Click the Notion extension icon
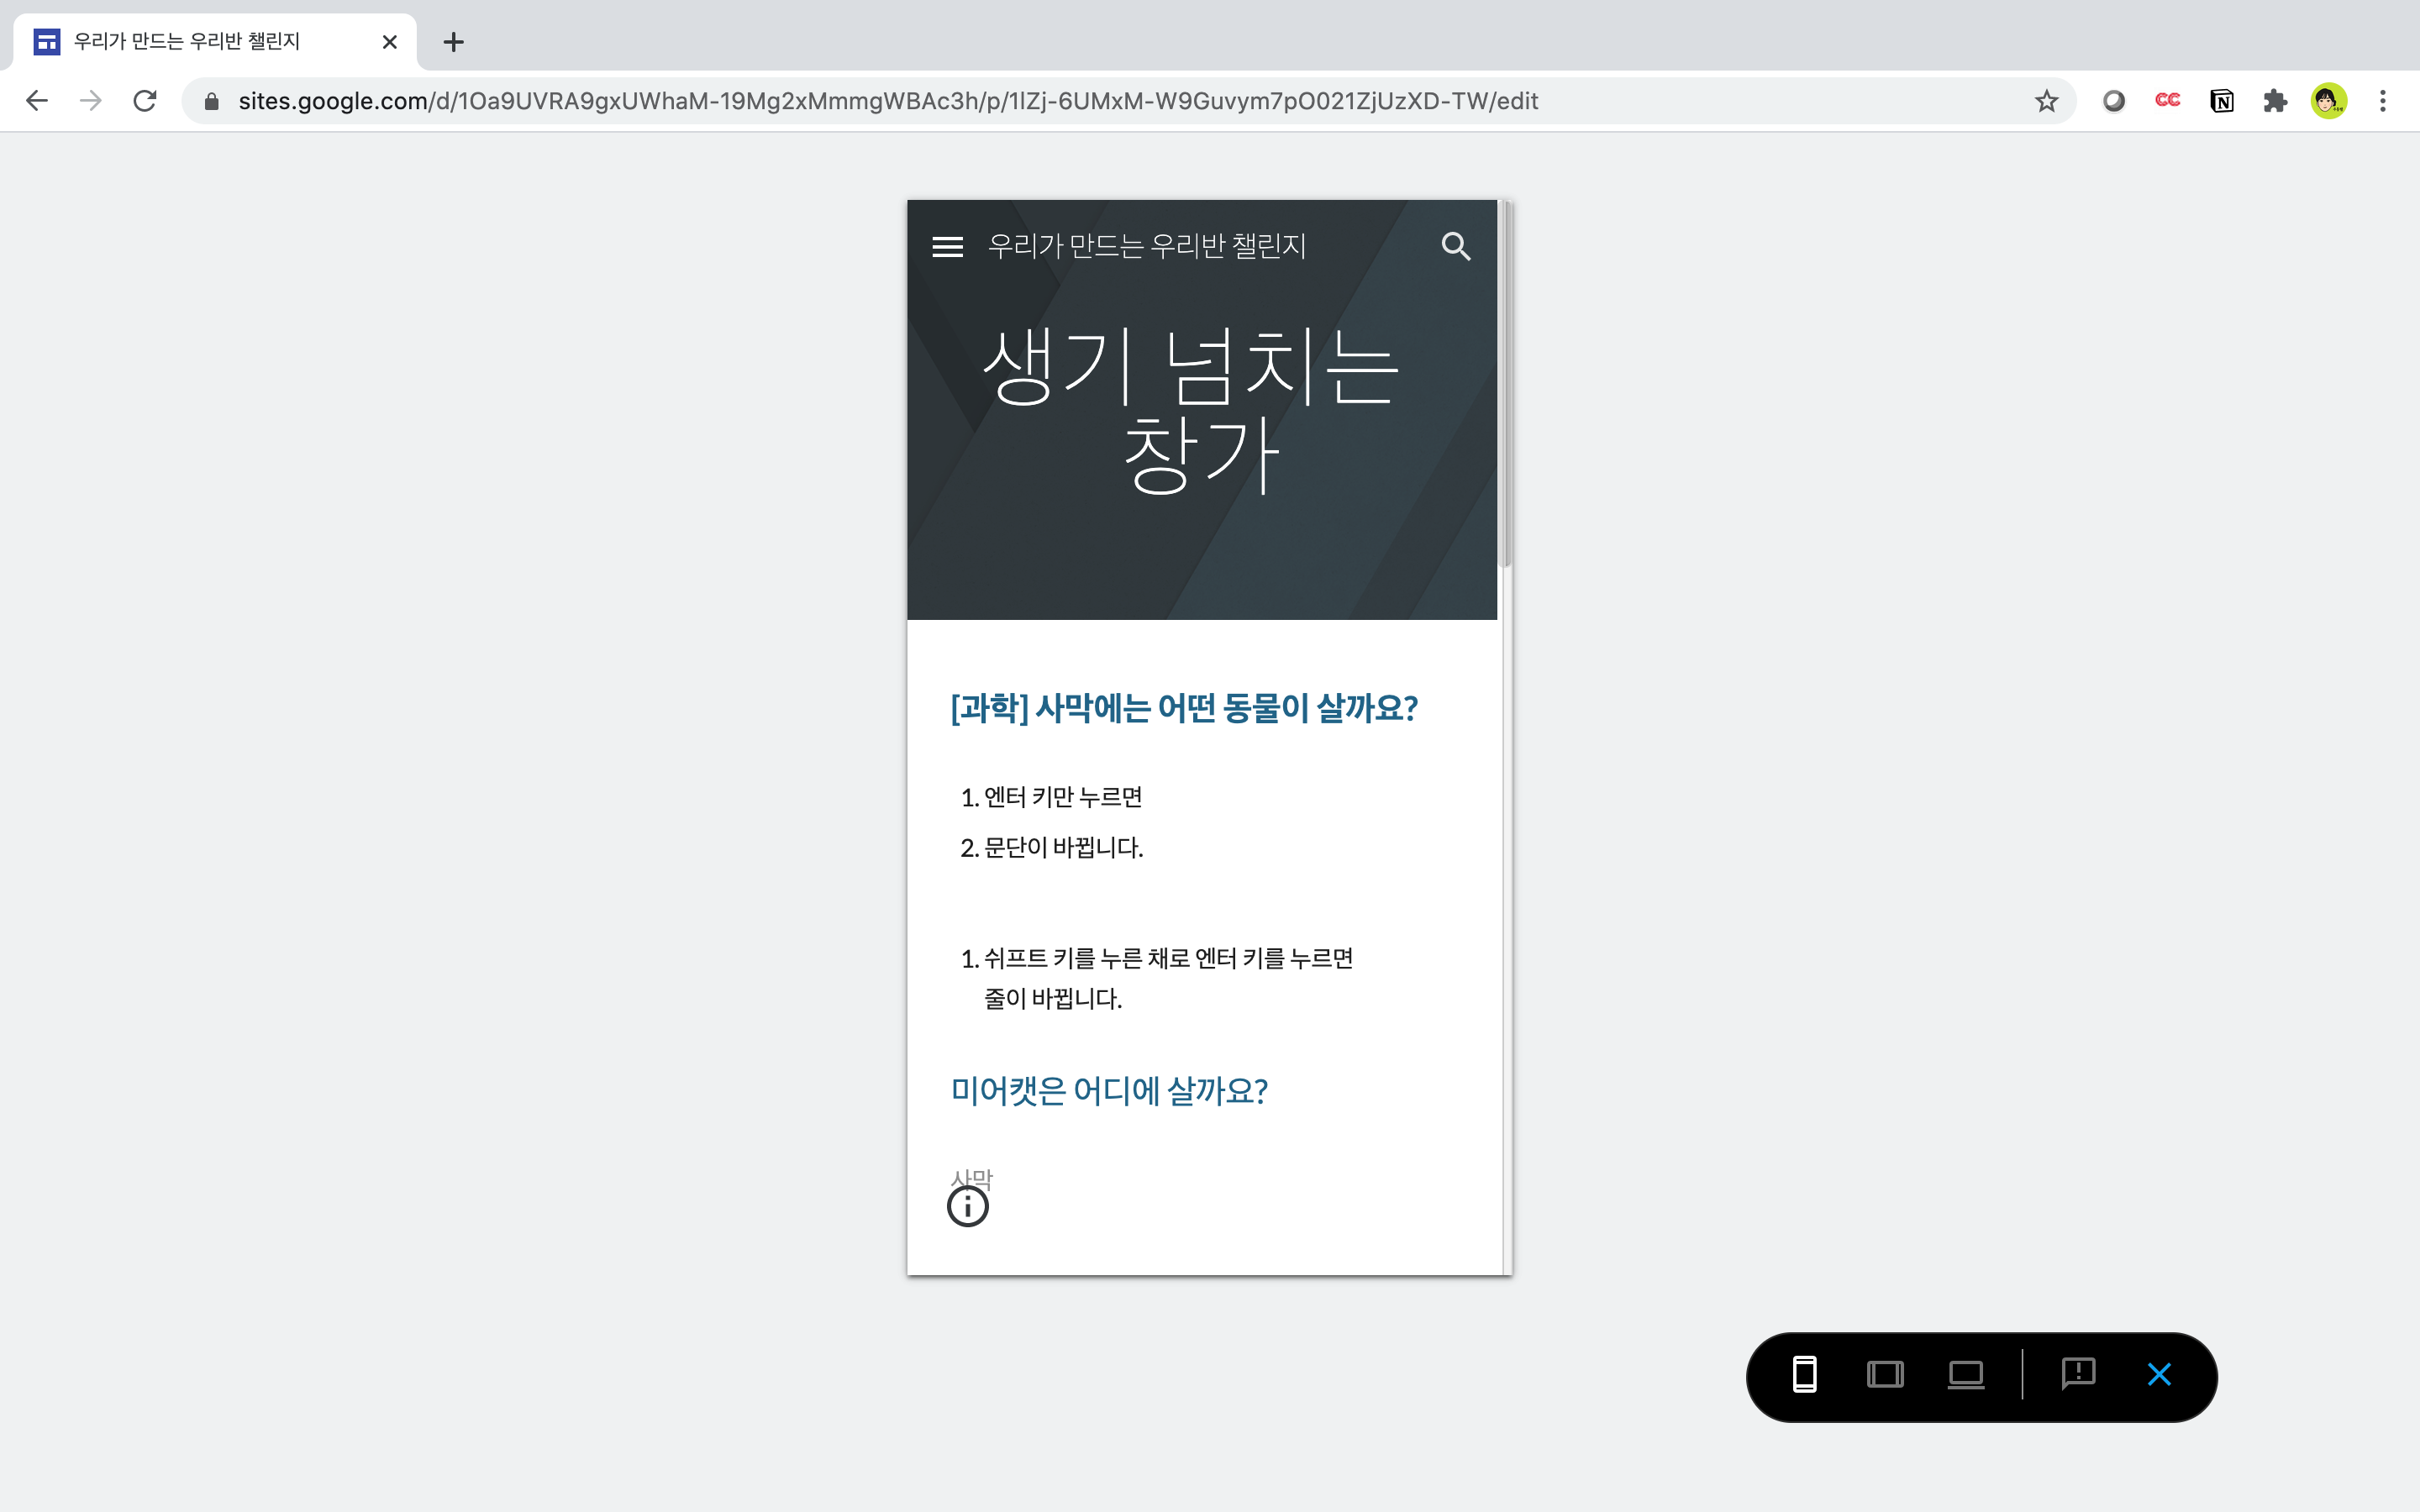 pyautogui.click(x=2221, y=101)
